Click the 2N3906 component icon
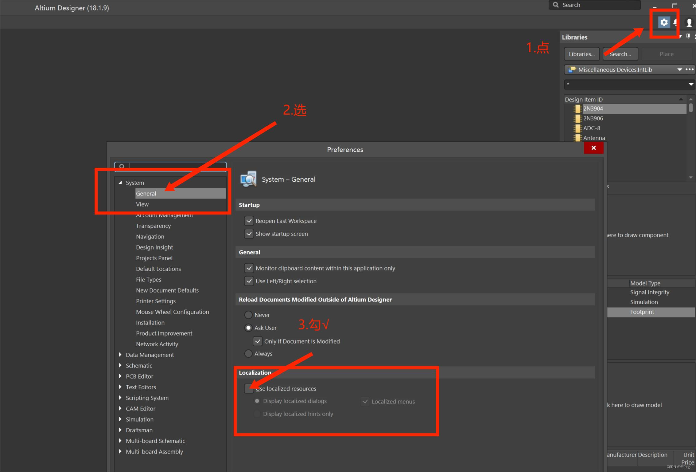 577,118
